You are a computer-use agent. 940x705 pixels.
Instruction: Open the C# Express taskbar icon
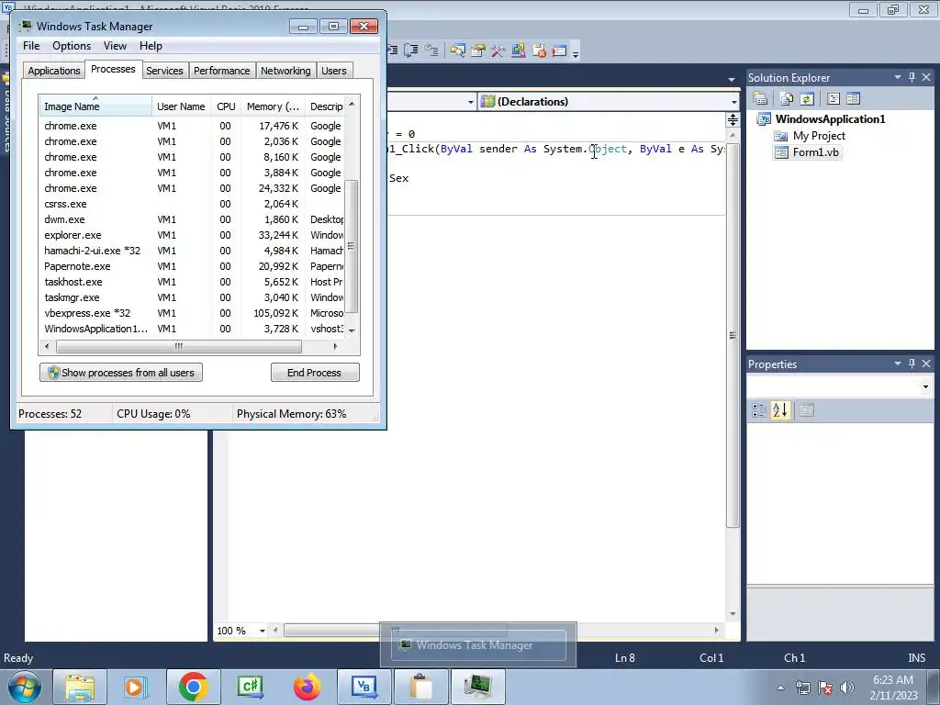(x=250, y=687)
